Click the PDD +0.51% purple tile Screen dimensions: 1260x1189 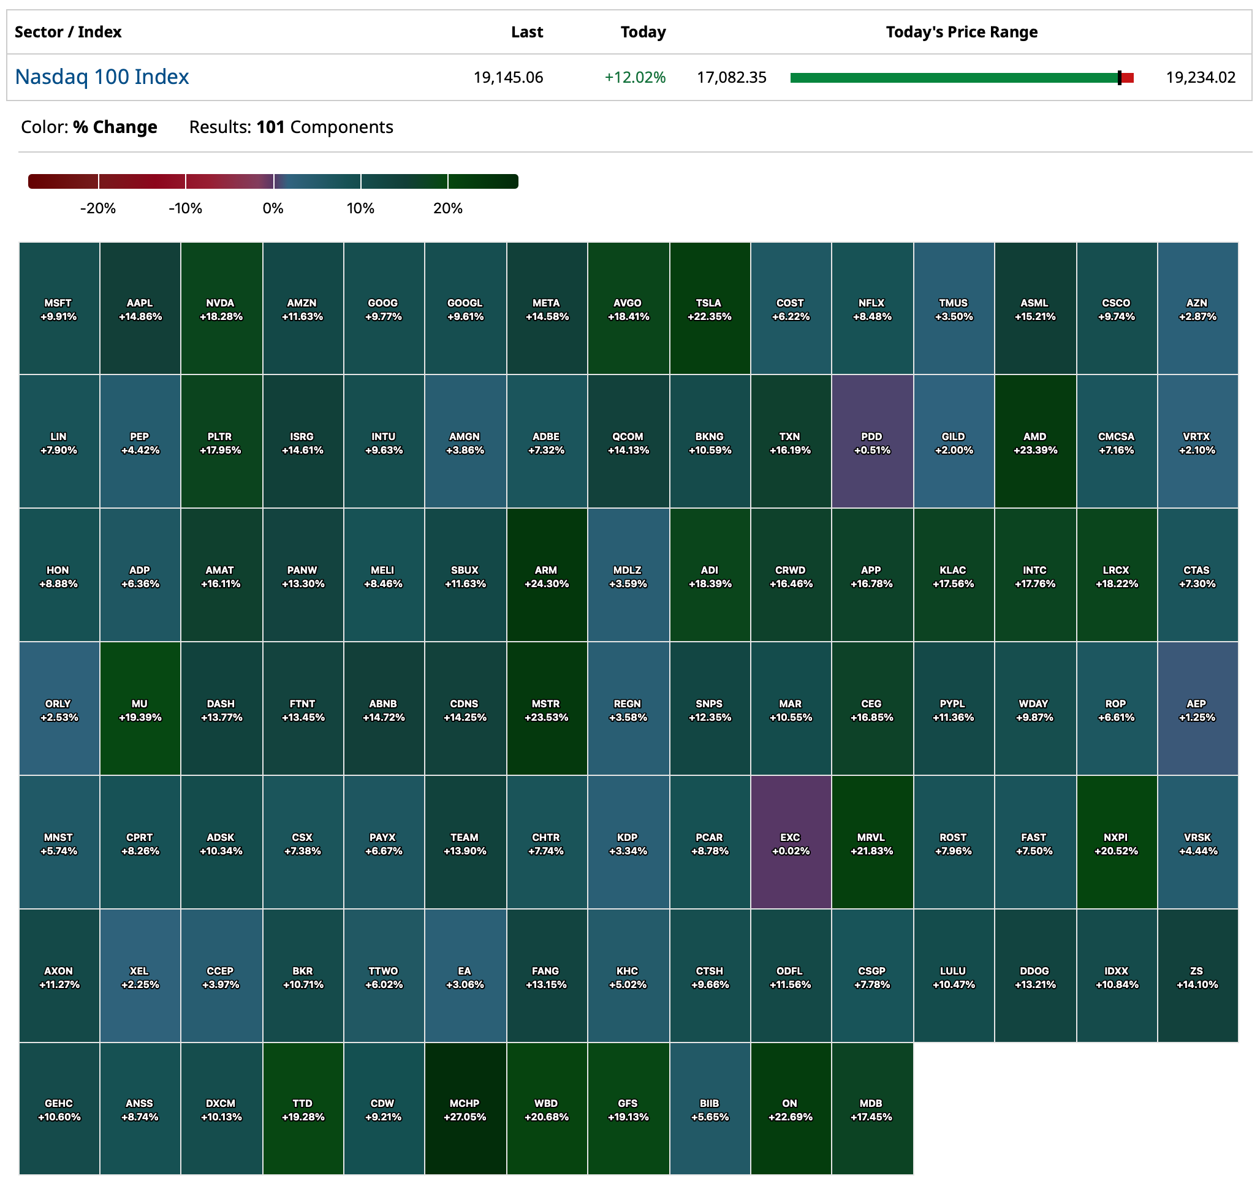click(x=871, y=442)
